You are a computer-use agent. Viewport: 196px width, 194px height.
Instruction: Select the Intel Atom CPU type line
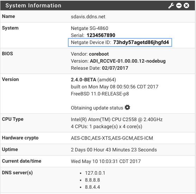click(116, 119)
